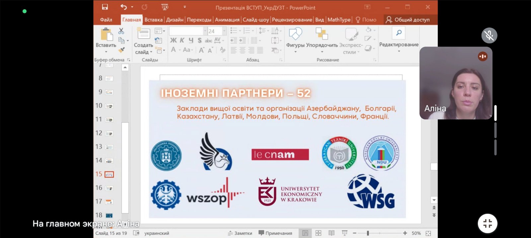Open the Вставка ribbon tab
This screenshot has height=238, width=531.
[x=153, y=20]
